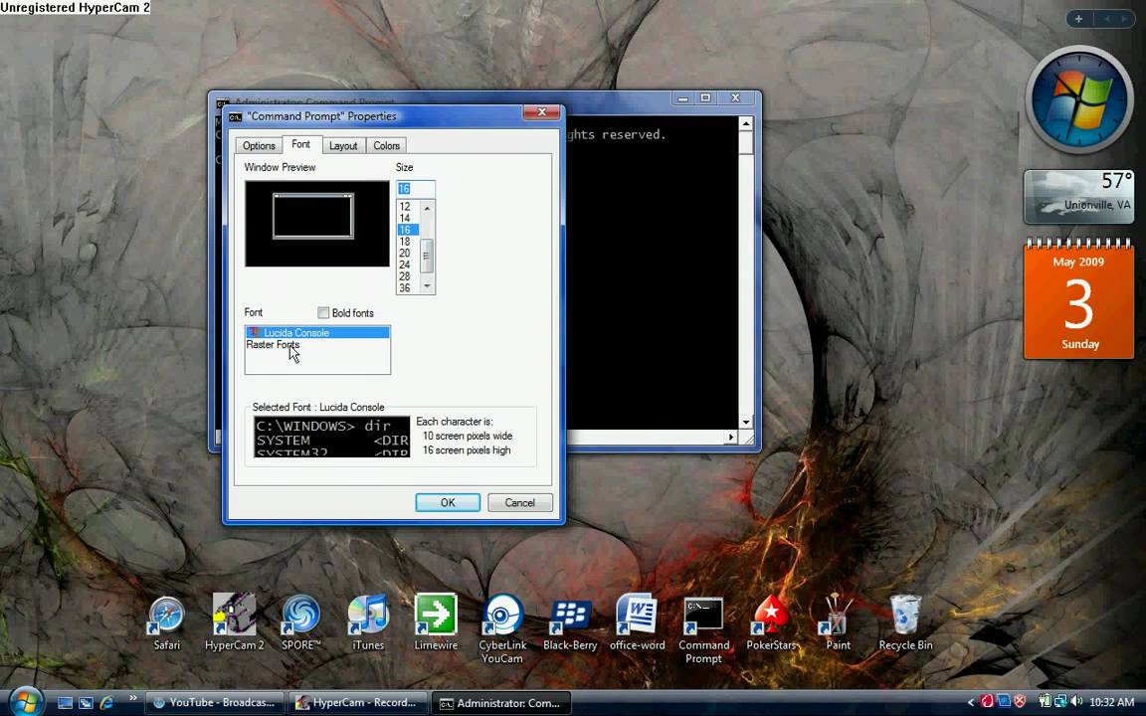The height and width of the screenshot is (716, 1146).
Task: Click the taskbar clock showing 10:32 AM
Action: [1111, 703]
